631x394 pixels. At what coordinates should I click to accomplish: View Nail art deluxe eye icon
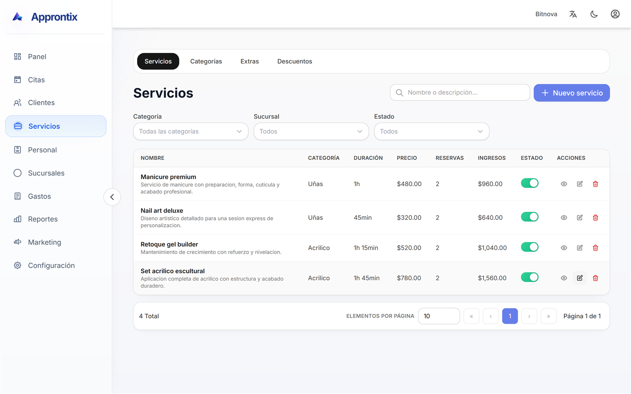564,218
